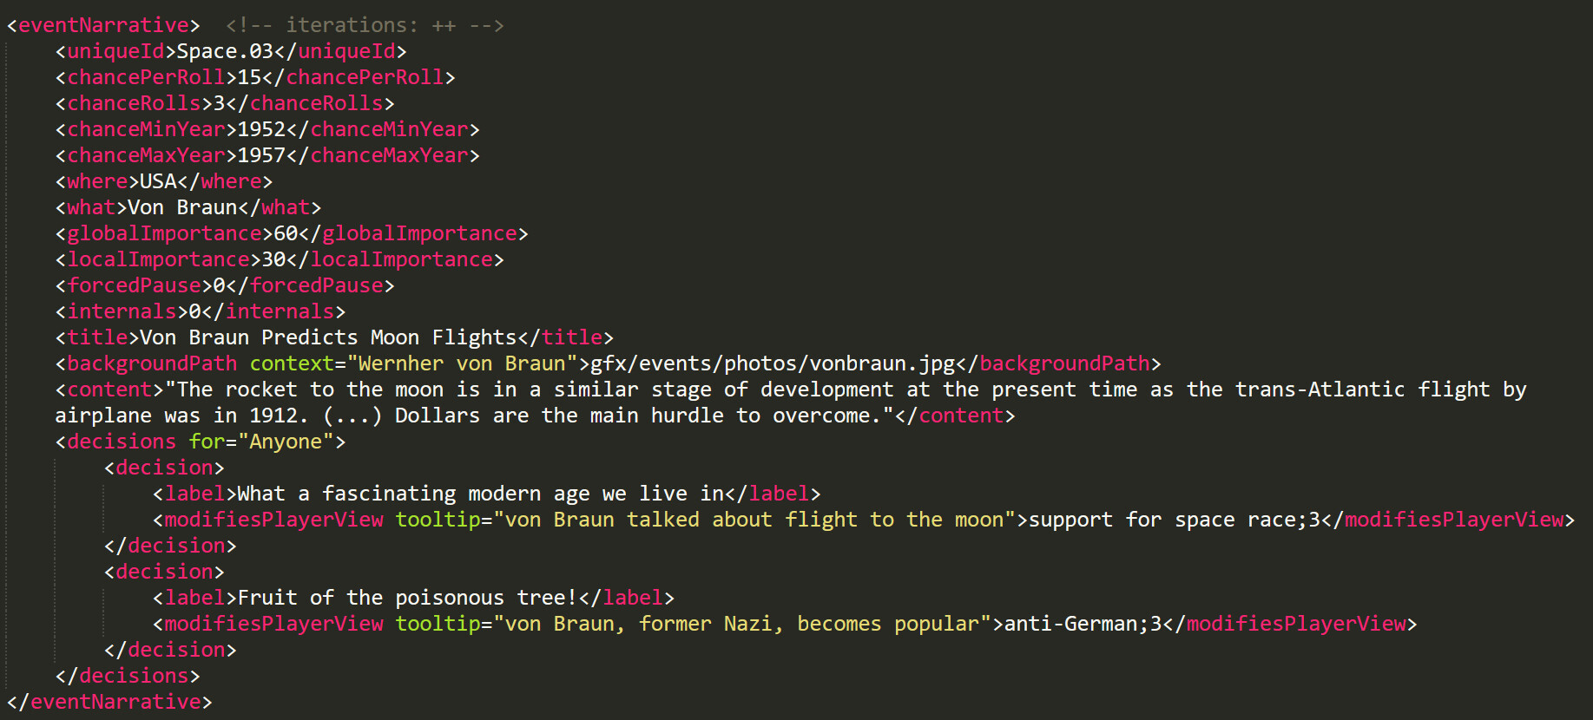Click the "Anyone" attribute value in decisions tag
This screenshot has width=1593, height=720.
(286, 442)
